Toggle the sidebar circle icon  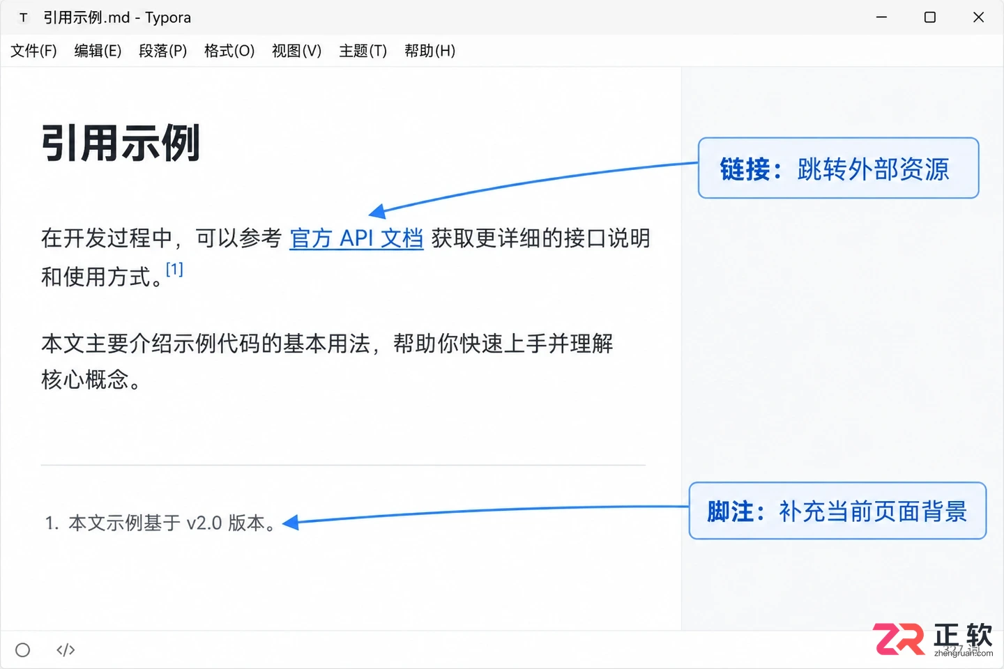(x=23, y=650)
